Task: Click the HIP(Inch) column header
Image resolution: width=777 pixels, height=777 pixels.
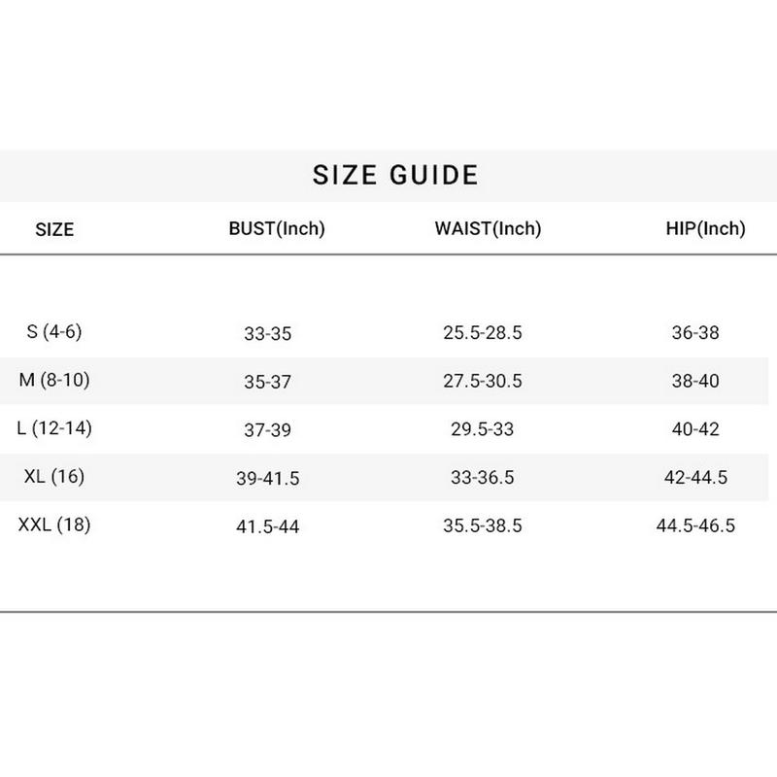Action: 705,229
